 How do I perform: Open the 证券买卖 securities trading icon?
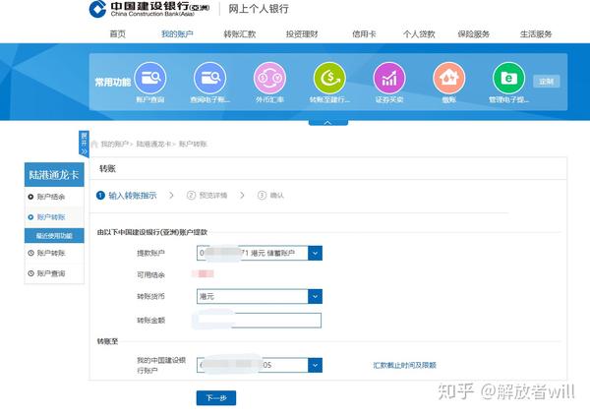coord(389,78)
